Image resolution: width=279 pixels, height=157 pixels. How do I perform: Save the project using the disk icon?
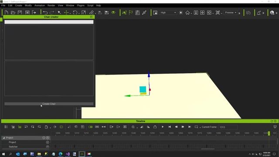click(x=20, y=13)
